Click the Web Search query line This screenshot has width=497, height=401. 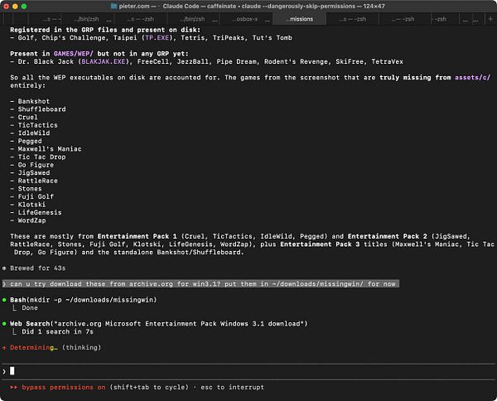[x=159, y=324]
